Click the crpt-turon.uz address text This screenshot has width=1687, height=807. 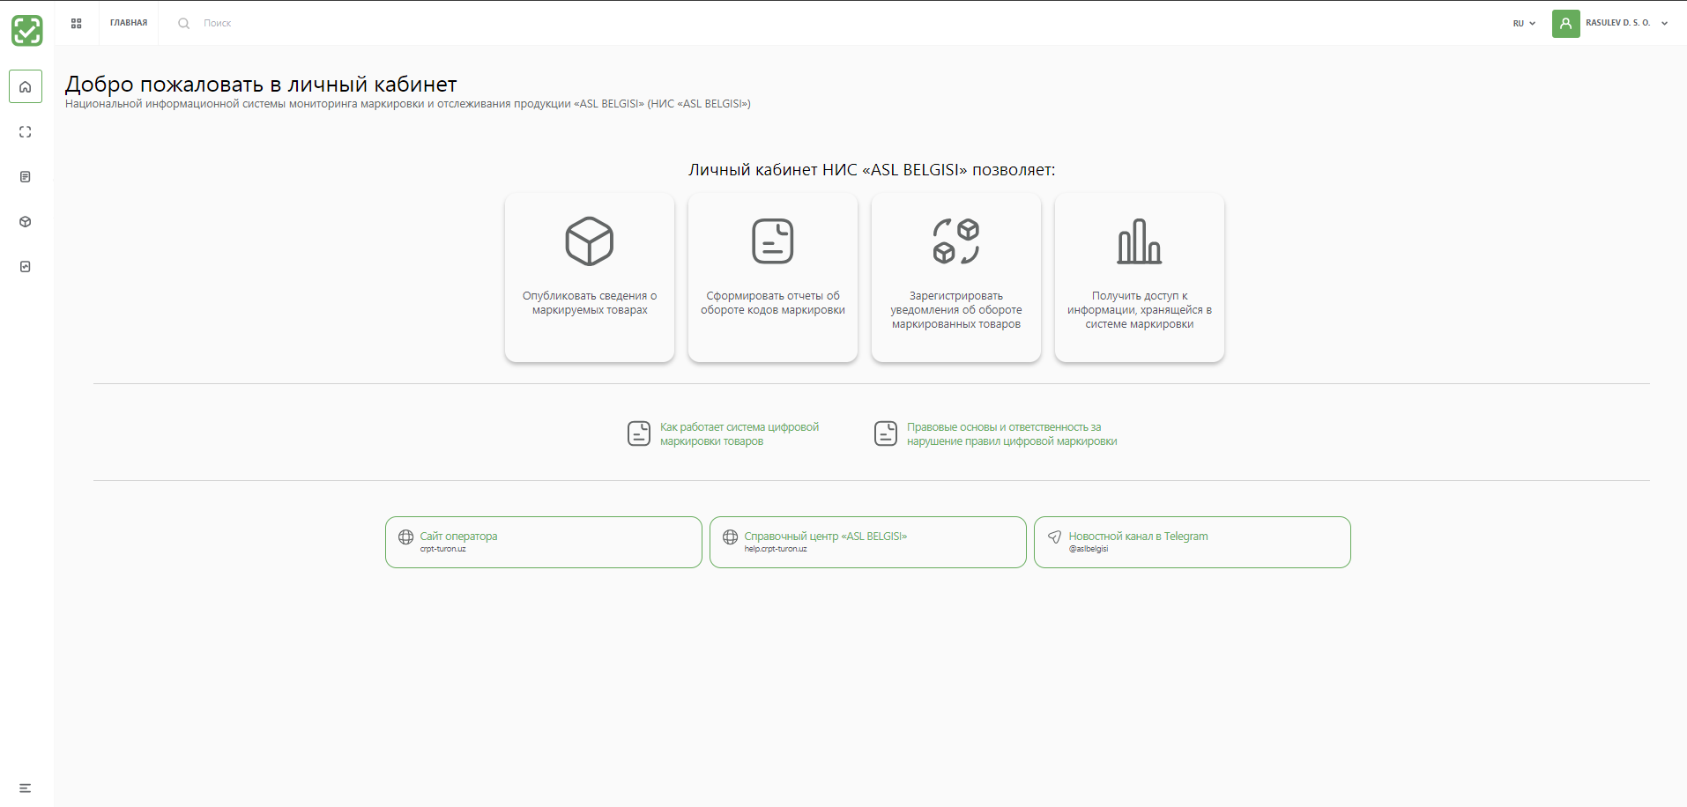pyautogui.click(x=443, y=549)
